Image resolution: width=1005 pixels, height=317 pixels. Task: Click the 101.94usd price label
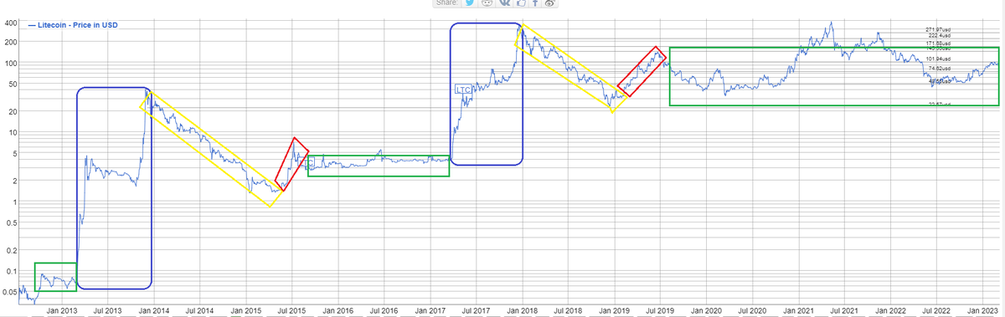pyautogui.click(x=938, y=59)
